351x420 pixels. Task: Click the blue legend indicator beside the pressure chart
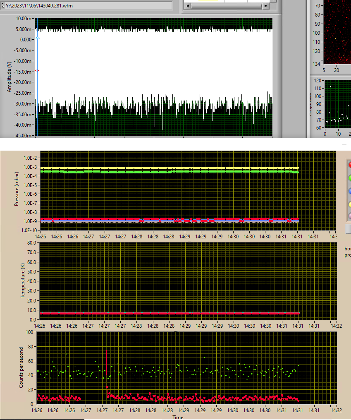coord(349,191)
